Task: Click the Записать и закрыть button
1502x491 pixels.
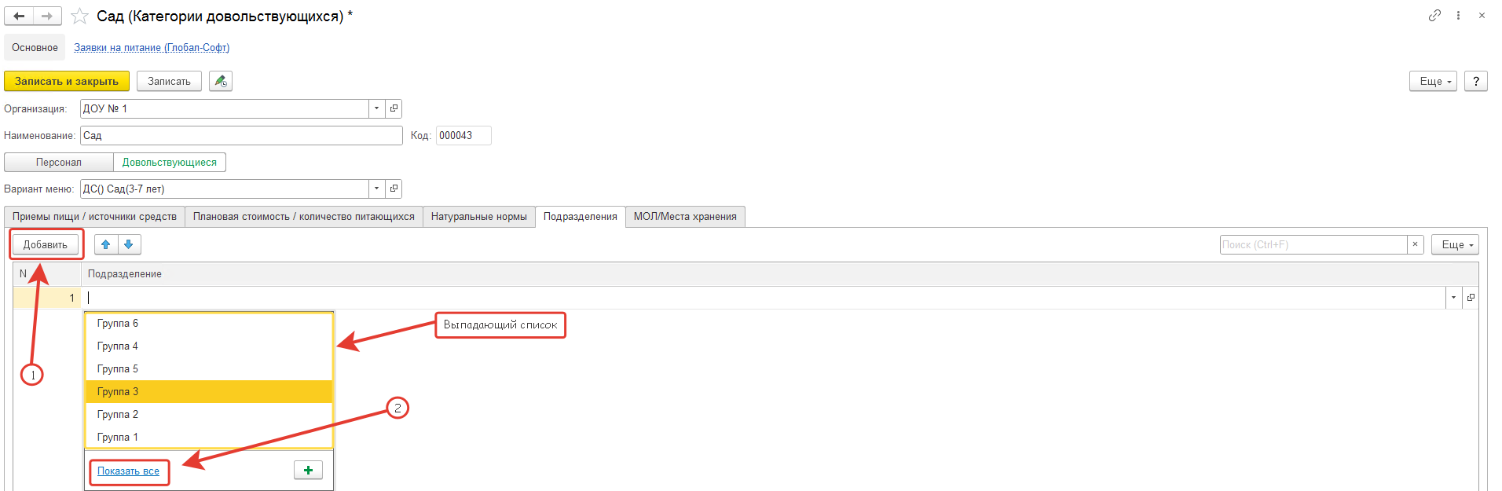Action: tap(67, 81)
